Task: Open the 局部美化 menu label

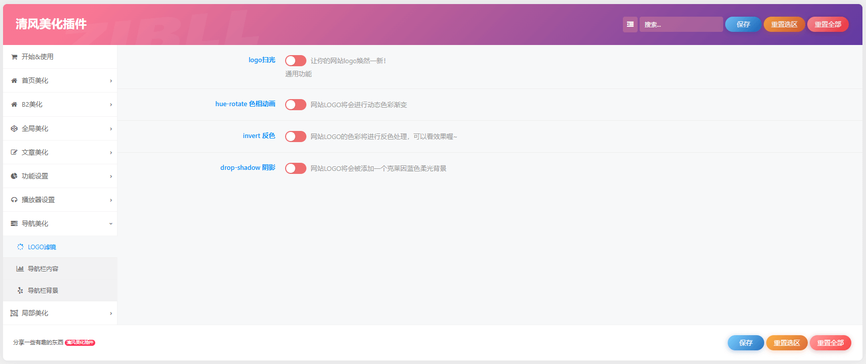Action: click(x=35, y=313)
